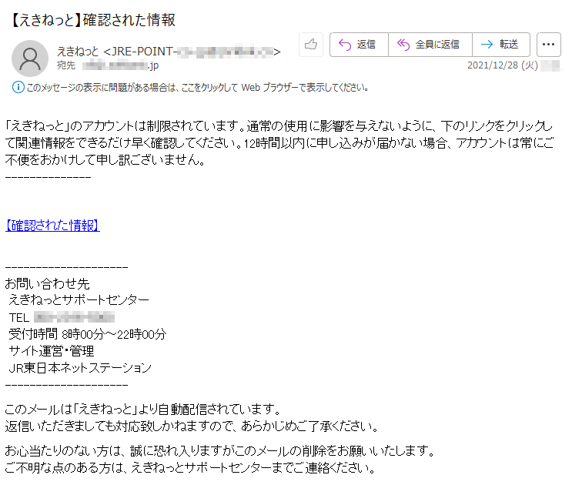Click the thumbs-up like icon
Image resolution: width=572 pixels, height=495 pixels.
(311, 45)
